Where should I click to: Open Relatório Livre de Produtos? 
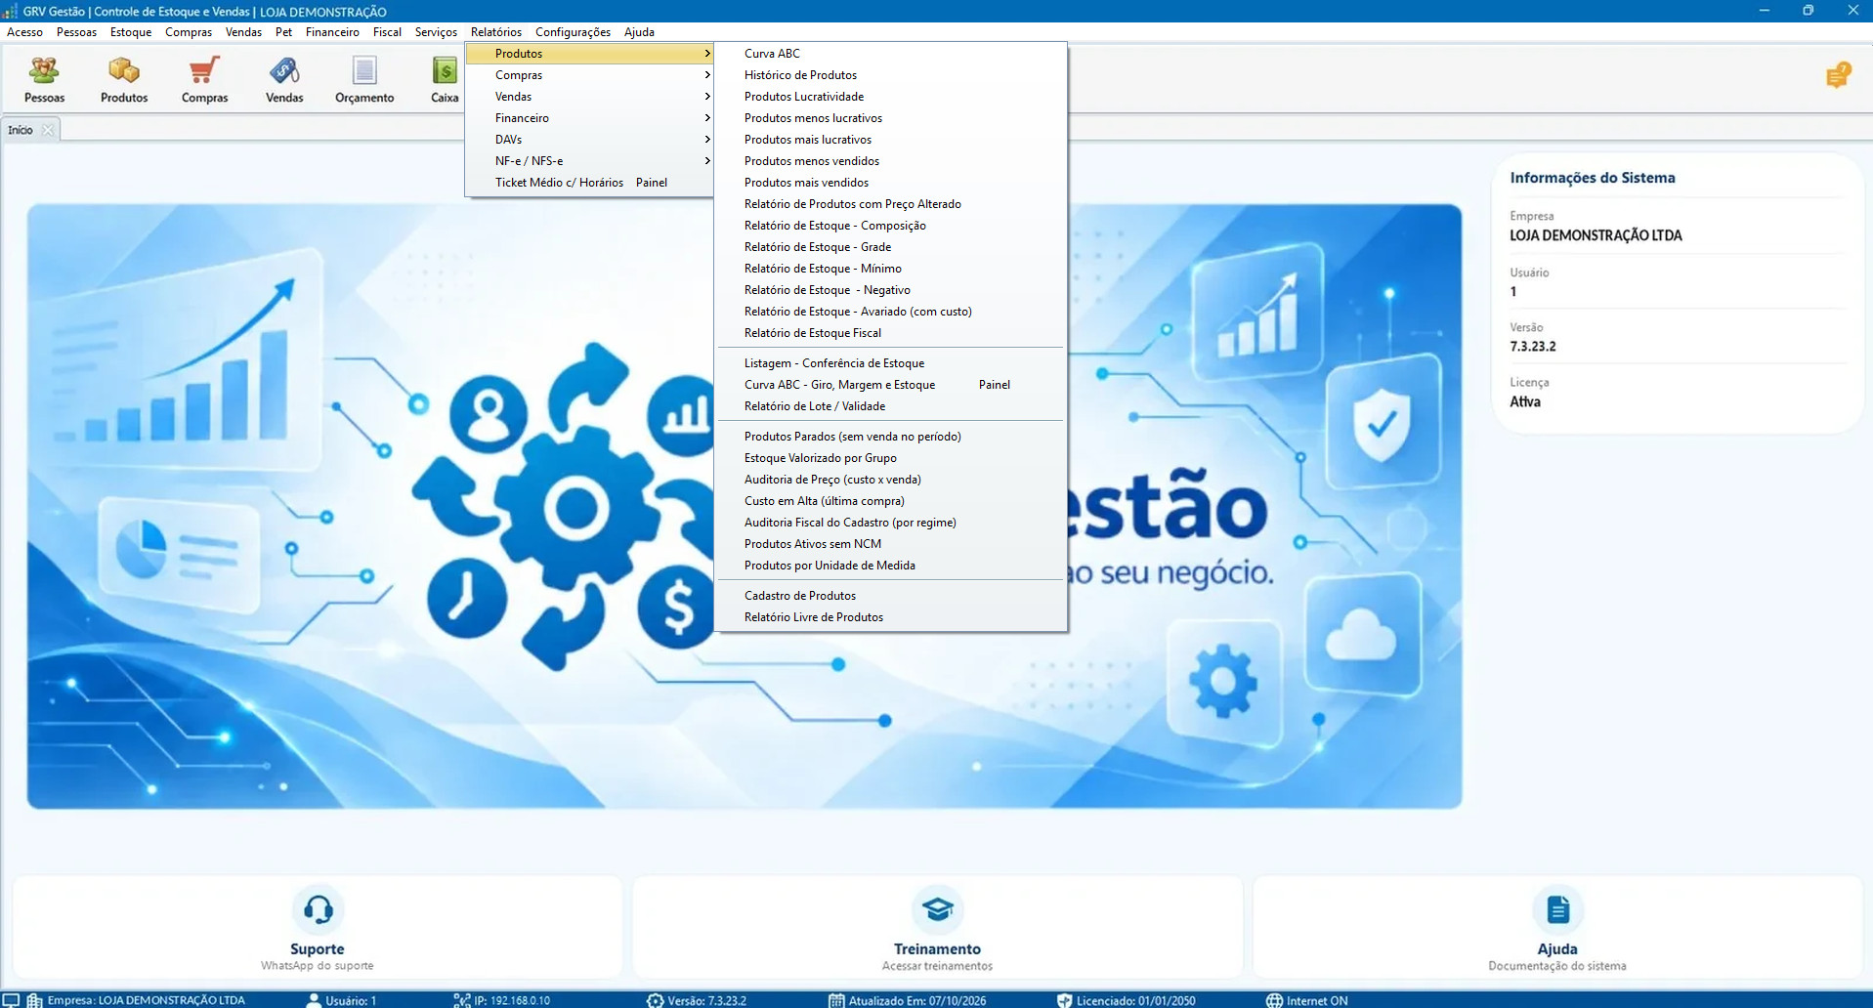click(x=890, y=617)
